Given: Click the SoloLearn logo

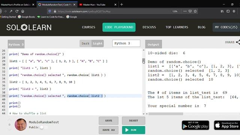Looking at the screenshot, I should 29,27.
